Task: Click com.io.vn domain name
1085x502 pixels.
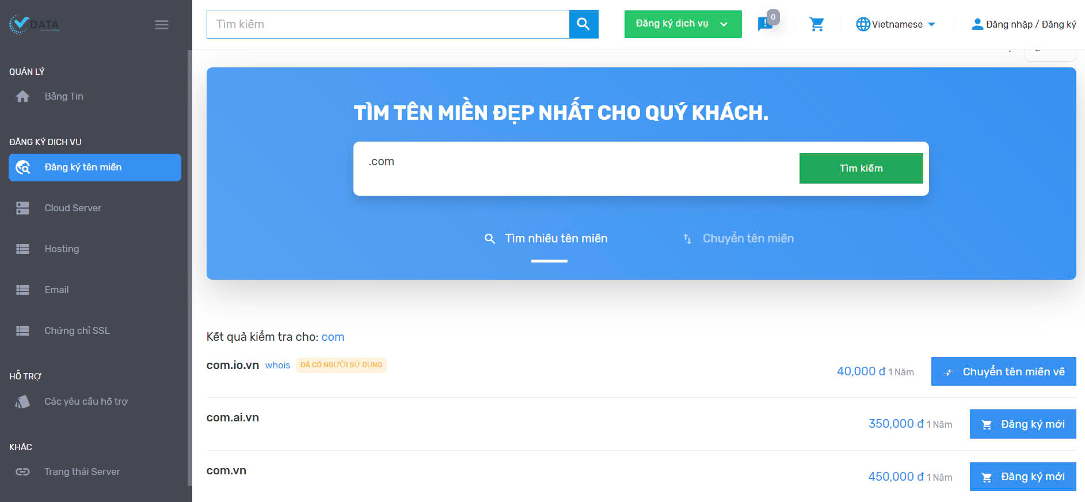Action: [x=233, y=365]
